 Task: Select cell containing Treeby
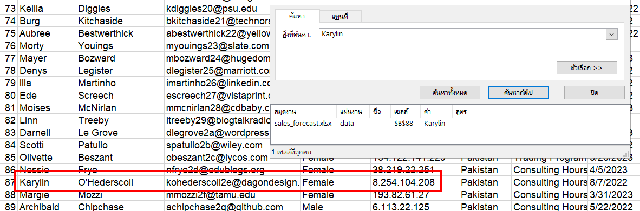pyautogui.click(x=120, y=120)
